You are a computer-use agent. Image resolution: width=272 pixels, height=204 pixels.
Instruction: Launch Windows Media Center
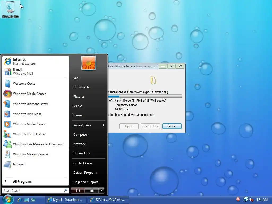click(x=36, y=94)
